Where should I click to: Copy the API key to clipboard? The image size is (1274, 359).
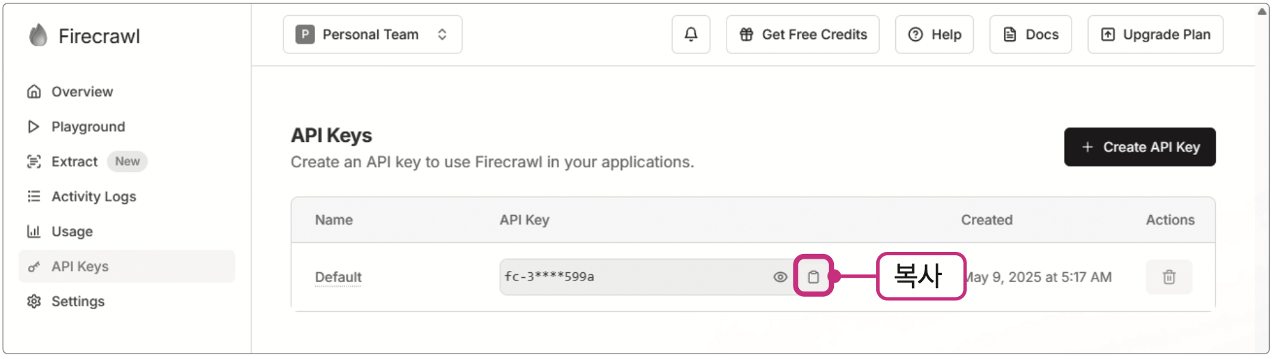click(x=813, y=276)
